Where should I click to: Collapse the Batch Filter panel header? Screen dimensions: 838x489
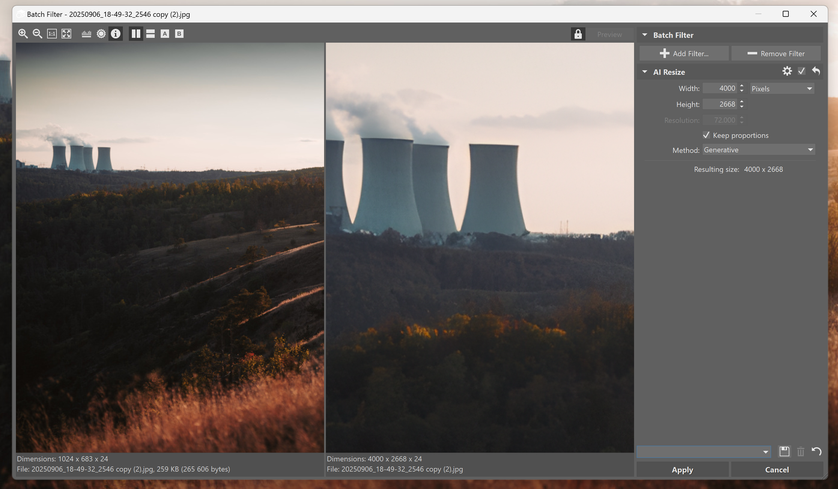point(645,35)
